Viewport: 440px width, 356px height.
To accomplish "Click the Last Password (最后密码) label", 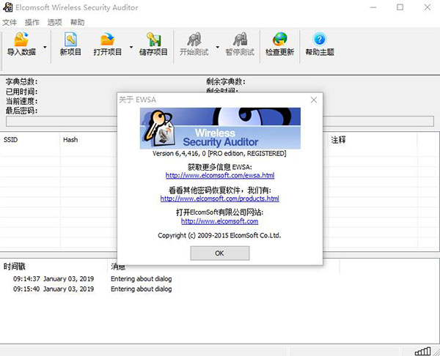I will (x=21, y=111).
